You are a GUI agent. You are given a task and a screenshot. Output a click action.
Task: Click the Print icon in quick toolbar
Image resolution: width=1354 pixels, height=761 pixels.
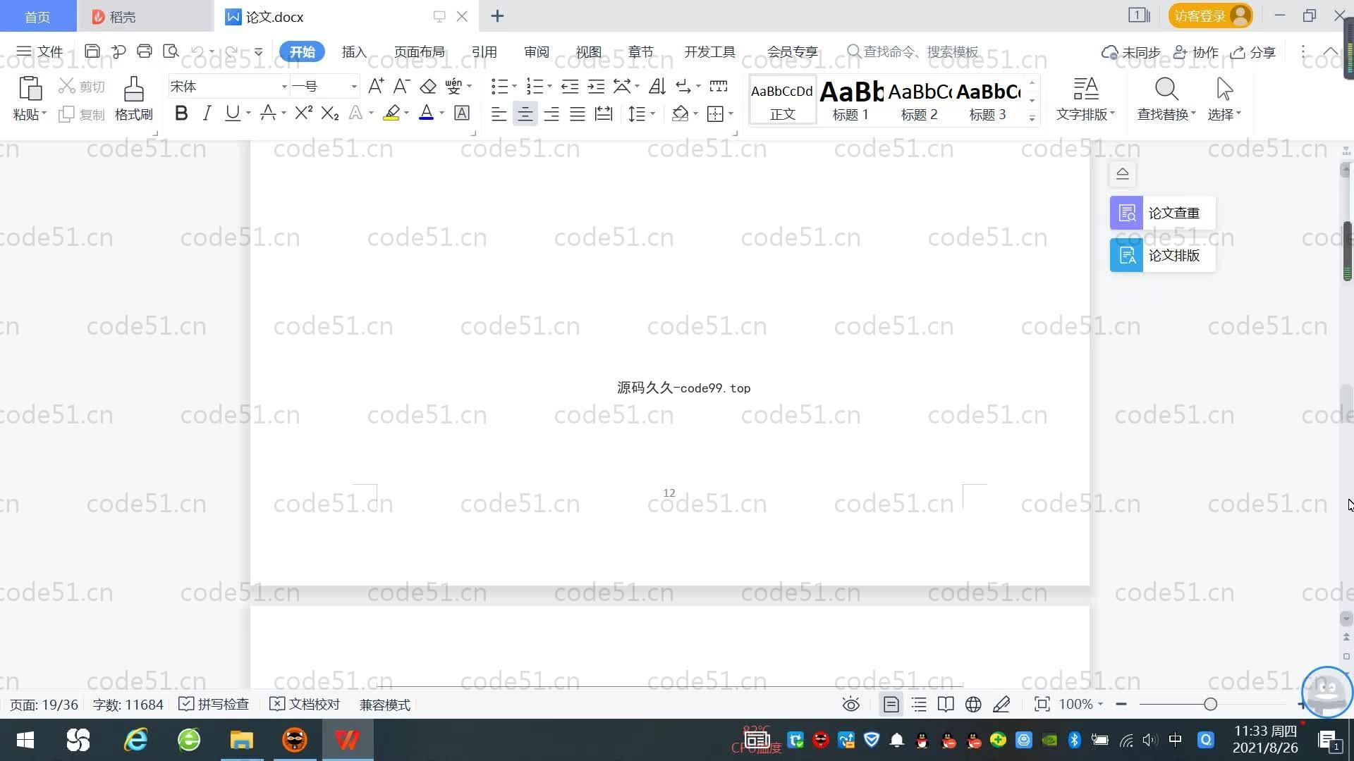(x=145, y=51)
